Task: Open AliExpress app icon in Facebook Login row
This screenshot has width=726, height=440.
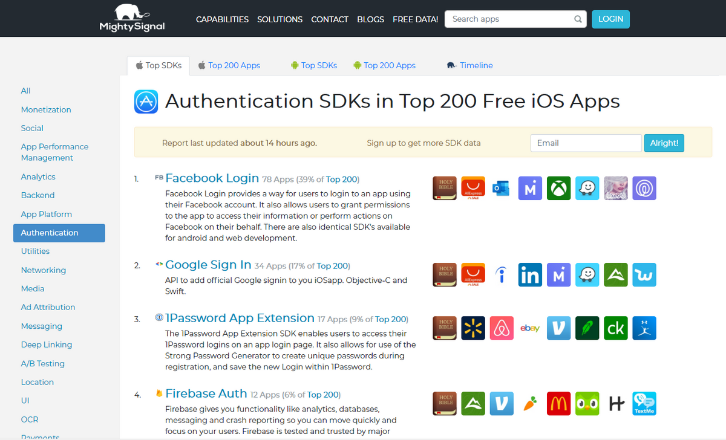Action: pos(473,188)
